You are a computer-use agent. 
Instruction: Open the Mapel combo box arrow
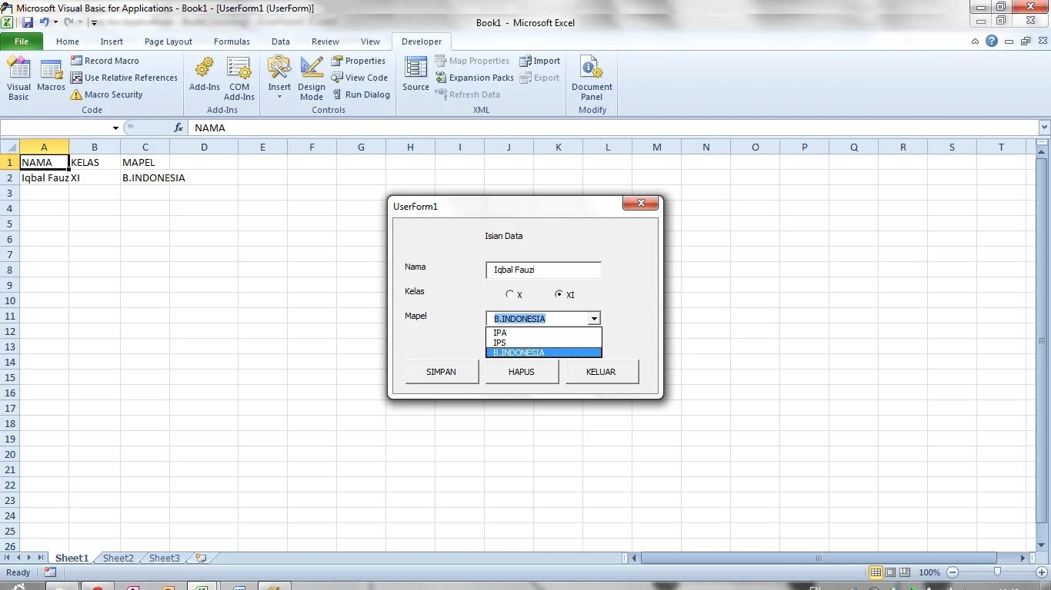pos(593,318)
